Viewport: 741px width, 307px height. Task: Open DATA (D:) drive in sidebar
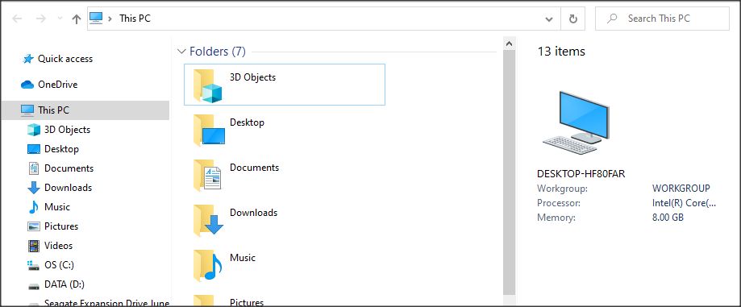[65, 284]
